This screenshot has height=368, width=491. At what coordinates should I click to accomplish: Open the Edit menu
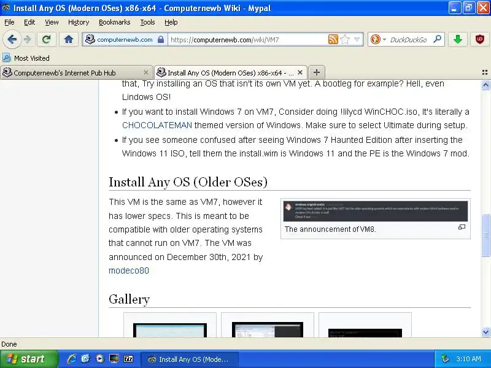click(29, 22)
